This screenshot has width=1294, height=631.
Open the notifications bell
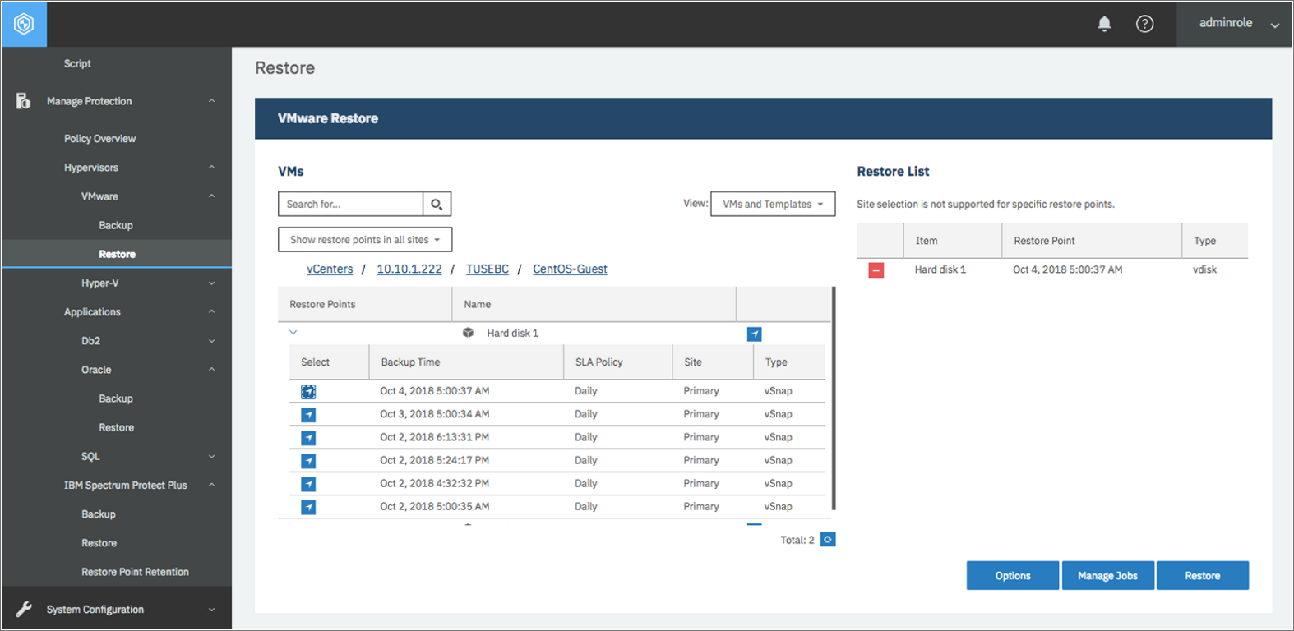(1104, 24)
